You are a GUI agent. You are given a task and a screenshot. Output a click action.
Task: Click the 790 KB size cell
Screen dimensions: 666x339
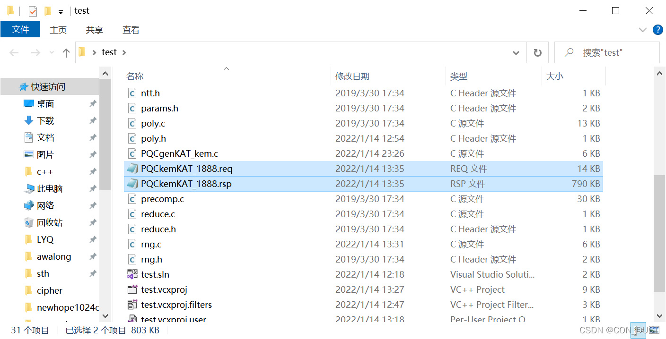click(586, 184)
